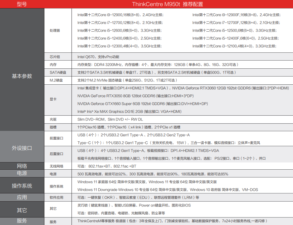The width and height of the screenshot is (293, 225).
Task: Click the '应用' category cell
Action: [x=22, y=197]
